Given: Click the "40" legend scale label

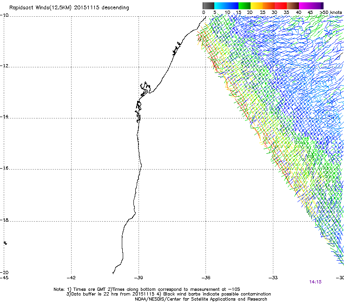Looking at the screenshot, I should tap(298, 13).
